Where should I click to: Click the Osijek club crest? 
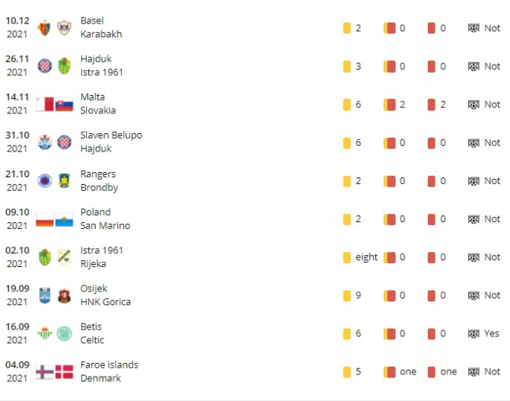pyautogui.click(x=45, y=295)
